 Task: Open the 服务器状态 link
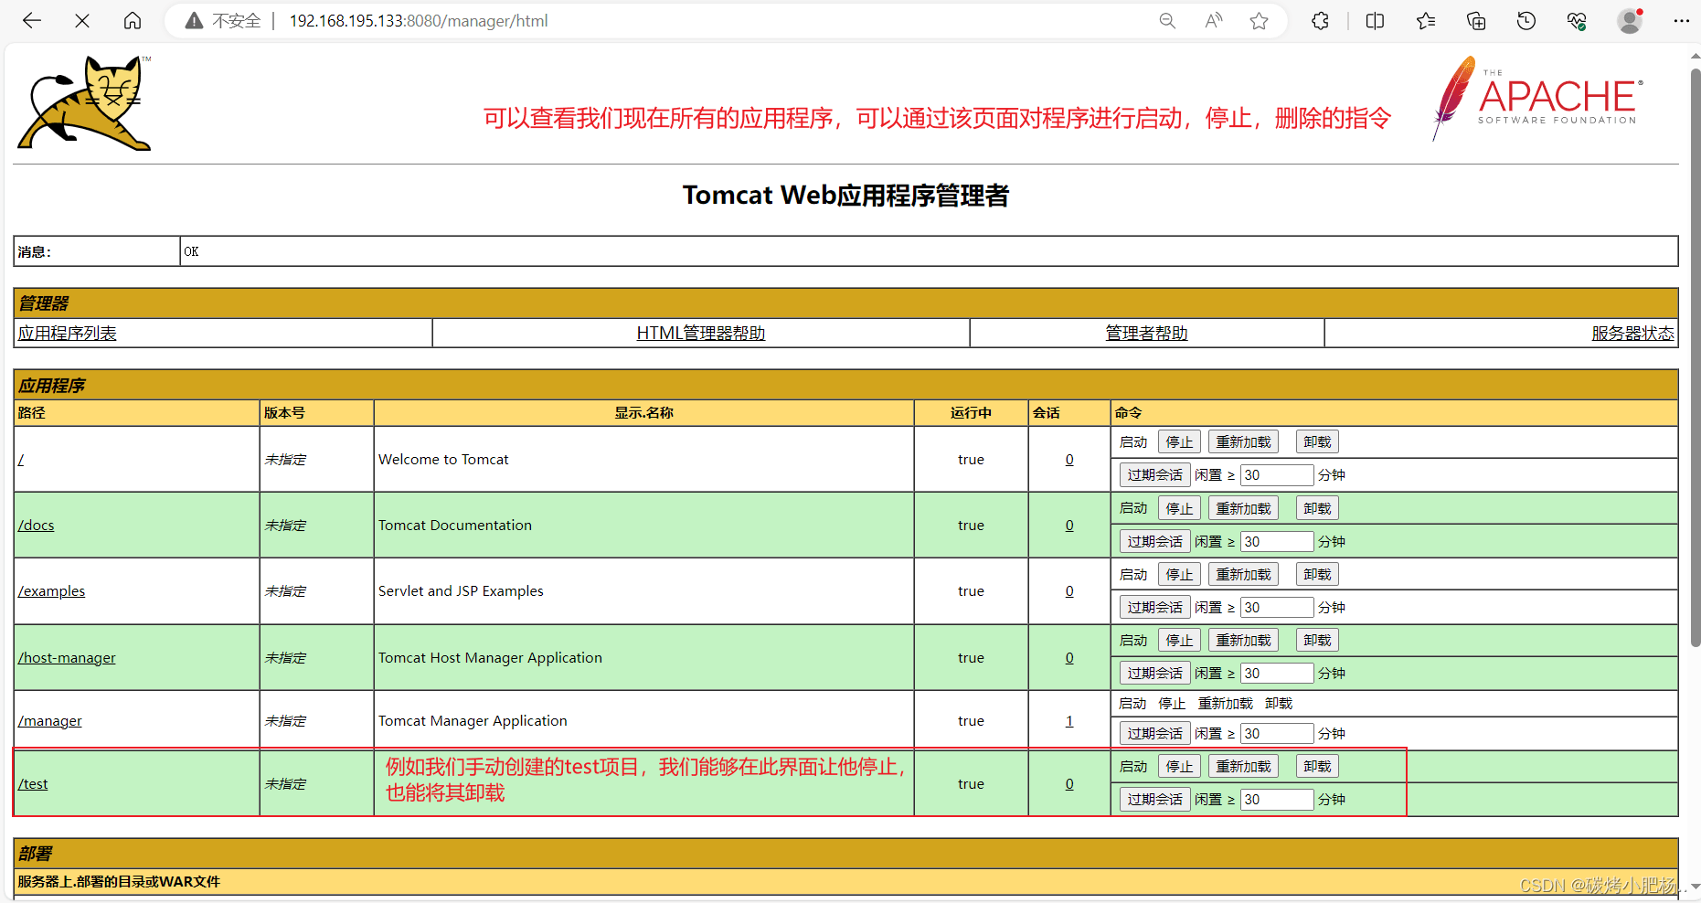pyautogui.click(x=1633, y=334)
